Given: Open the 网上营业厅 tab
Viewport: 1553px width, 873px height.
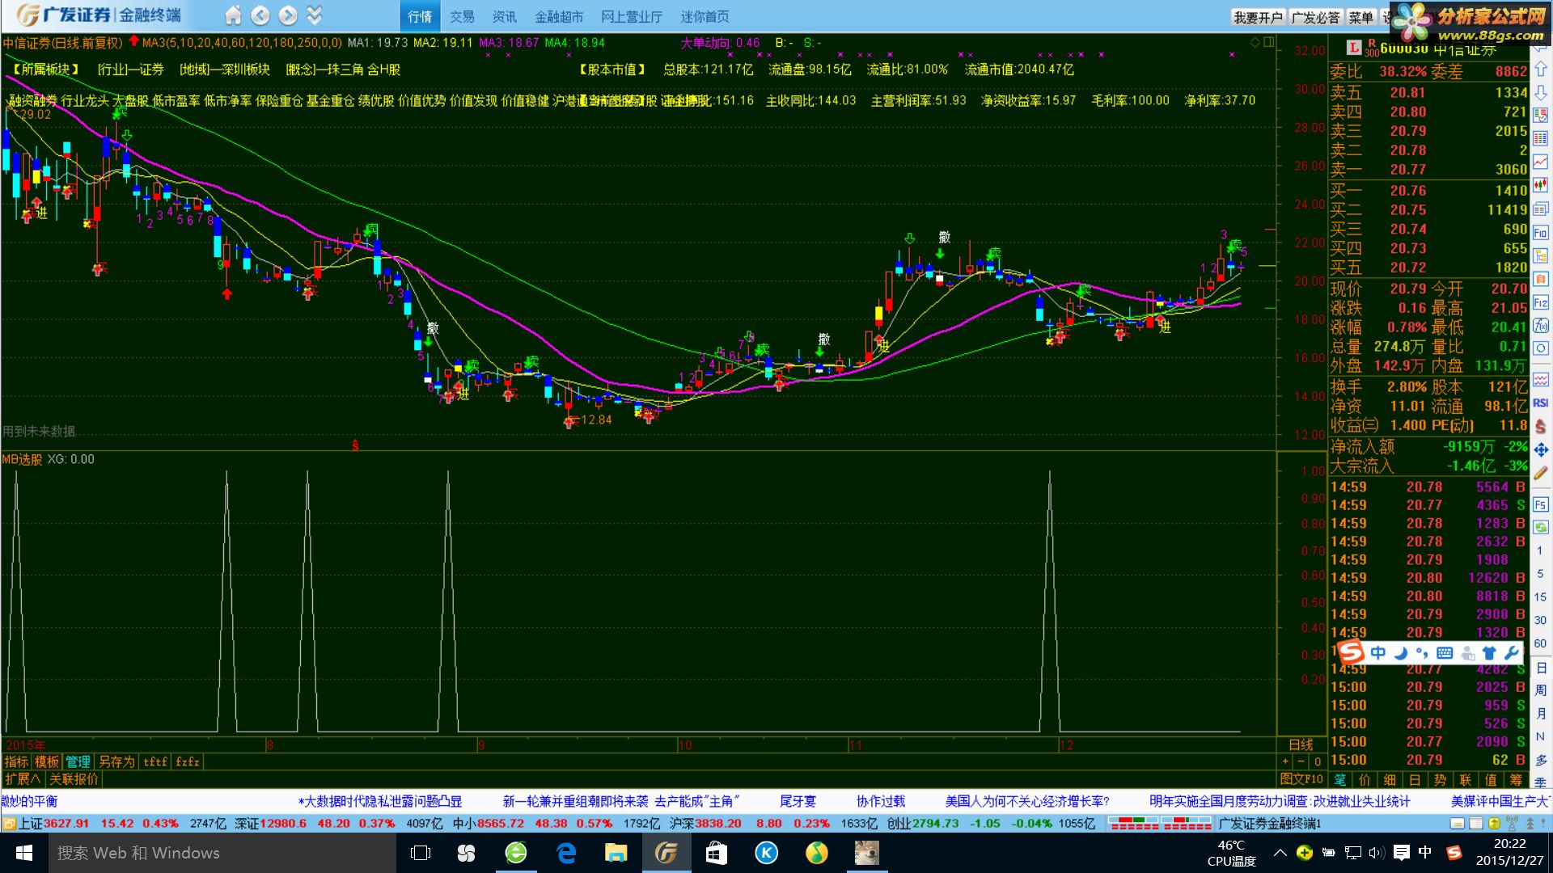Looking at the screenshot, I should 632,16.
